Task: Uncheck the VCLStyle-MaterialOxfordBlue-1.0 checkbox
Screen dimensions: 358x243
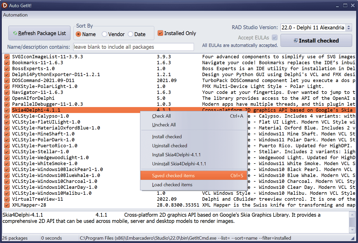Action: [7, 128]
